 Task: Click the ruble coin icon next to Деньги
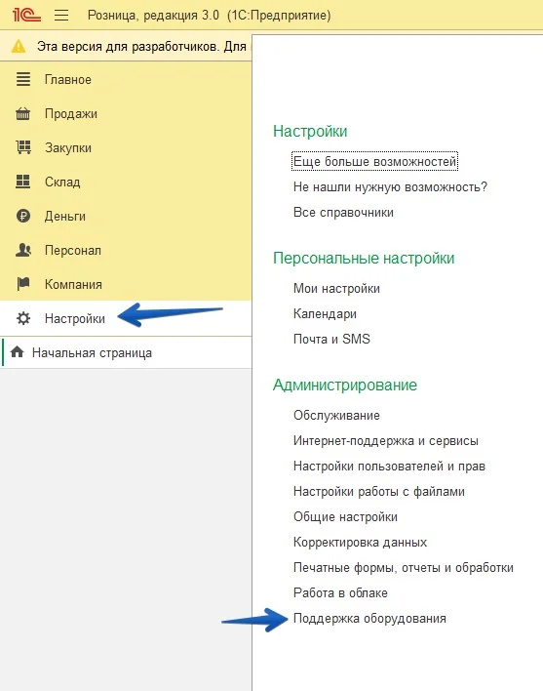(22, 216)
